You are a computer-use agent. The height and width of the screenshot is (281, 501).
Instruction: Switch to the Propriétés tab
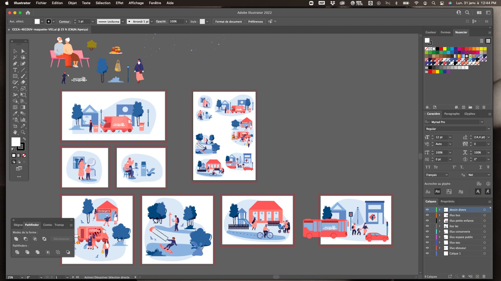(x=447, y=201)
